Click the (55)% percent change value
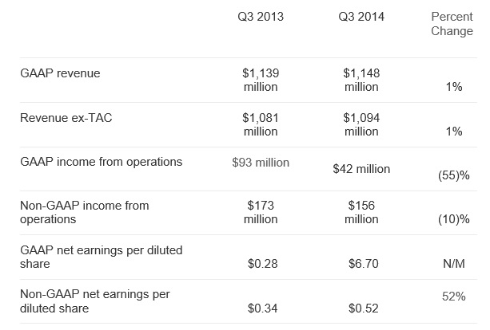 tap(452, 175)
